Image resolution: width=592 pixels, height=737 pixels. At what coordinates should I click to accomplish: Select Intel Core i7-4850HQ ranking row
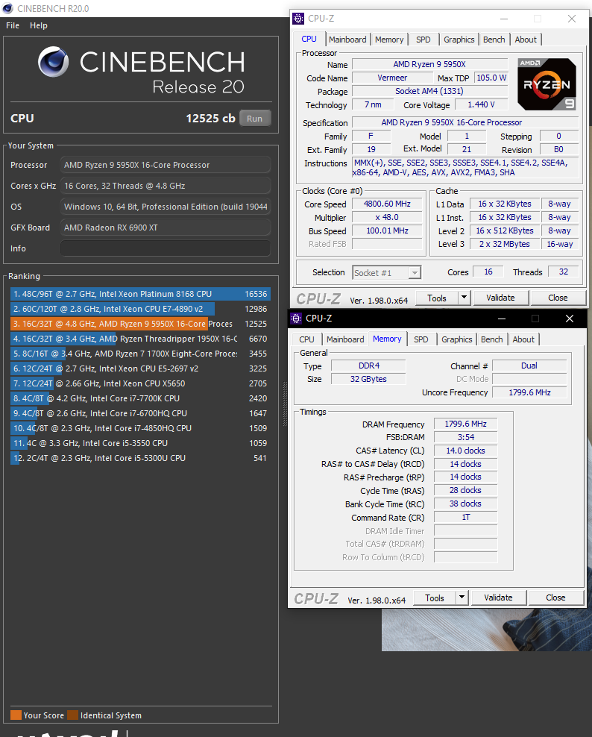(x=140, y=428)
